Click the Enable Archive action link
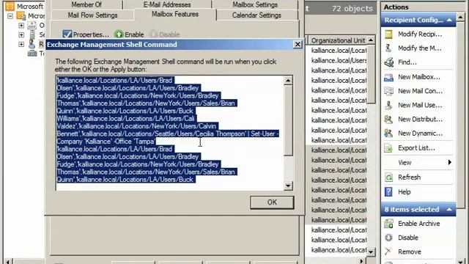The width and height of the screenshot is (469, 264). [418, 224]
